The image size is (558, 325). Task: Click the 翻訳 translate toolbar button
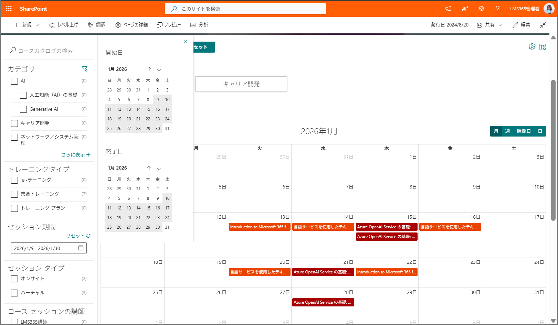pyautogui.click(x=96, y=25)
